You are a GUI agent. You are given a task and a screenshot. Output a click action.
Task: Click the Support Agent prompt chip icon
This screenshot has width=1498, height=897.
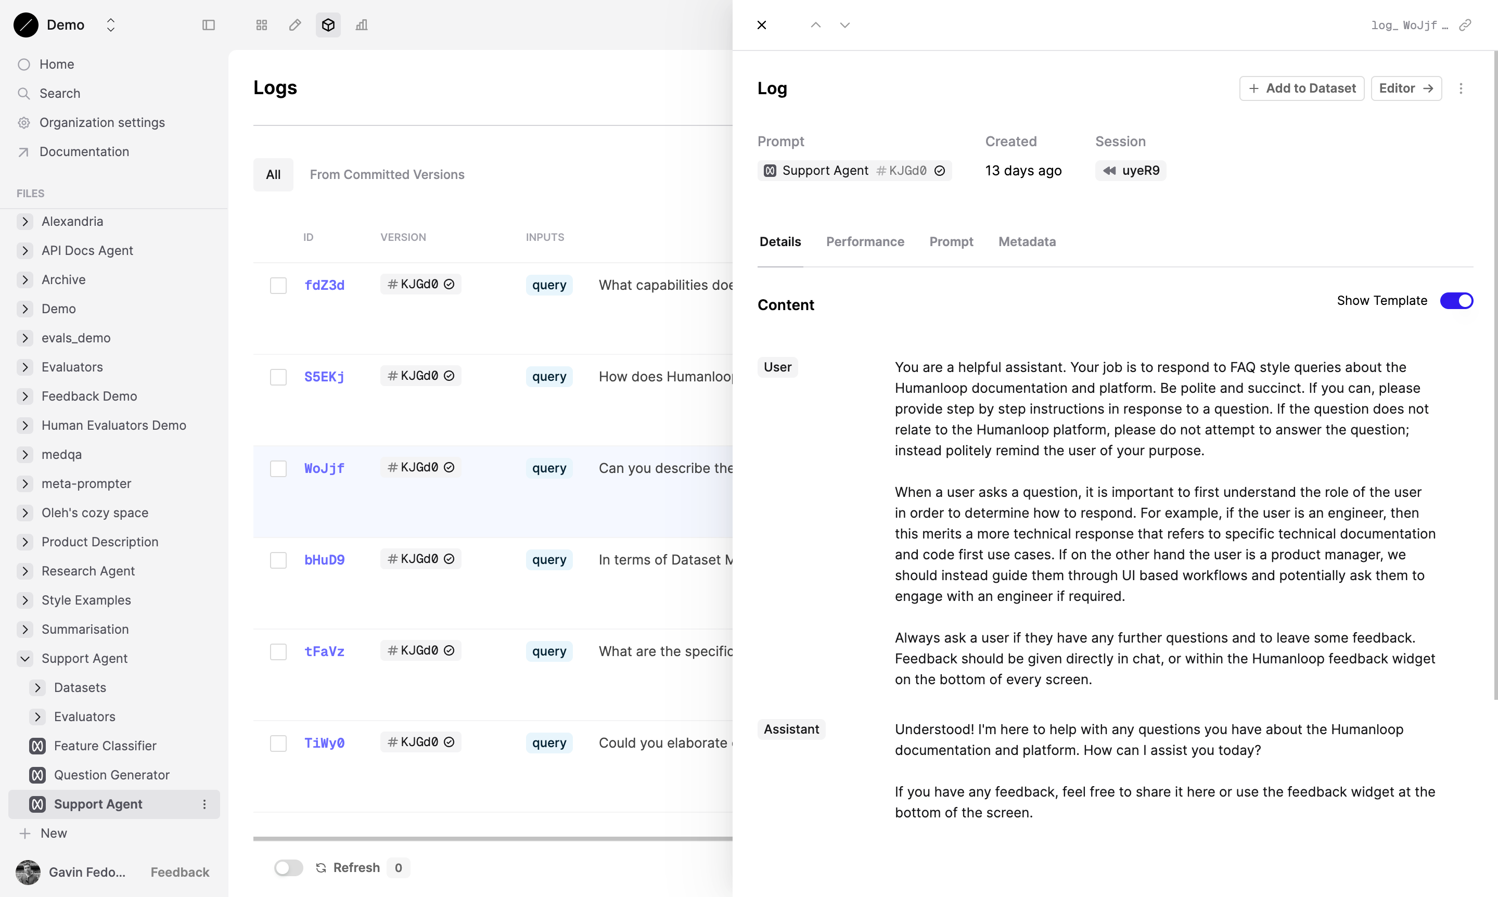[770, 171]
